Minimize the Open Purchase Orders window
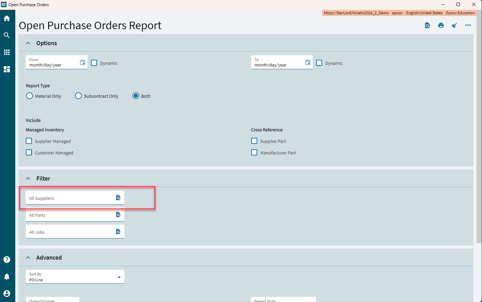 click(x=443, y=4)
